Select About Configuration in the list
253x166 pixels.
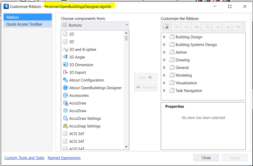84,80
